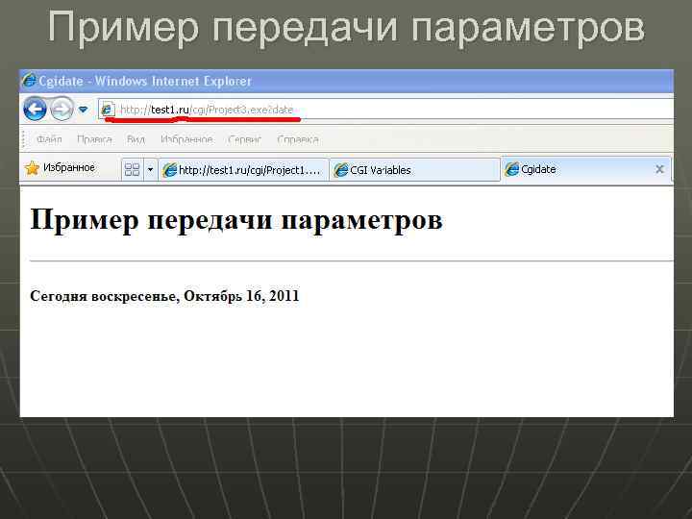
Task: Go back with the Back arrow button
Action: pyautogui.click(x=35, y=109)
